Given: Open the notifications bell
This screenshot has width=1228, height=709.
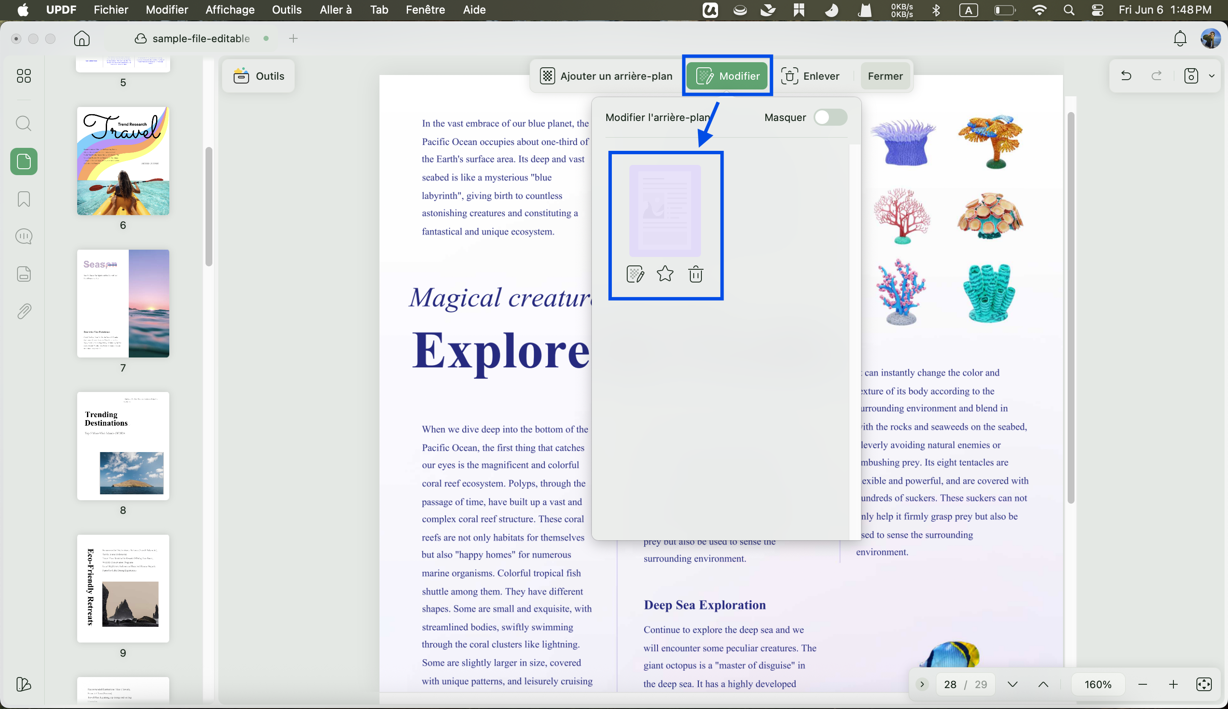Looking at the screenshot, I should pos(1180,38).
